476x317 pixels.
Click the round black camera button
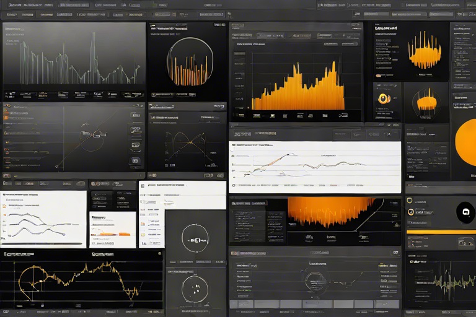pos(465,212)
